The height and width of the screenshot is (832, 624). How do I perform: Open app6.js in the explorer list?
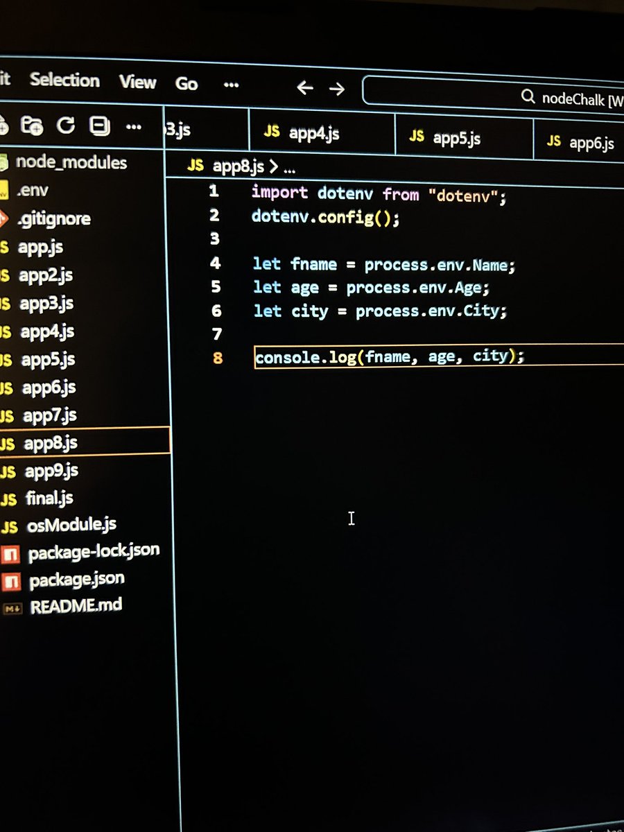click(49, 388)
